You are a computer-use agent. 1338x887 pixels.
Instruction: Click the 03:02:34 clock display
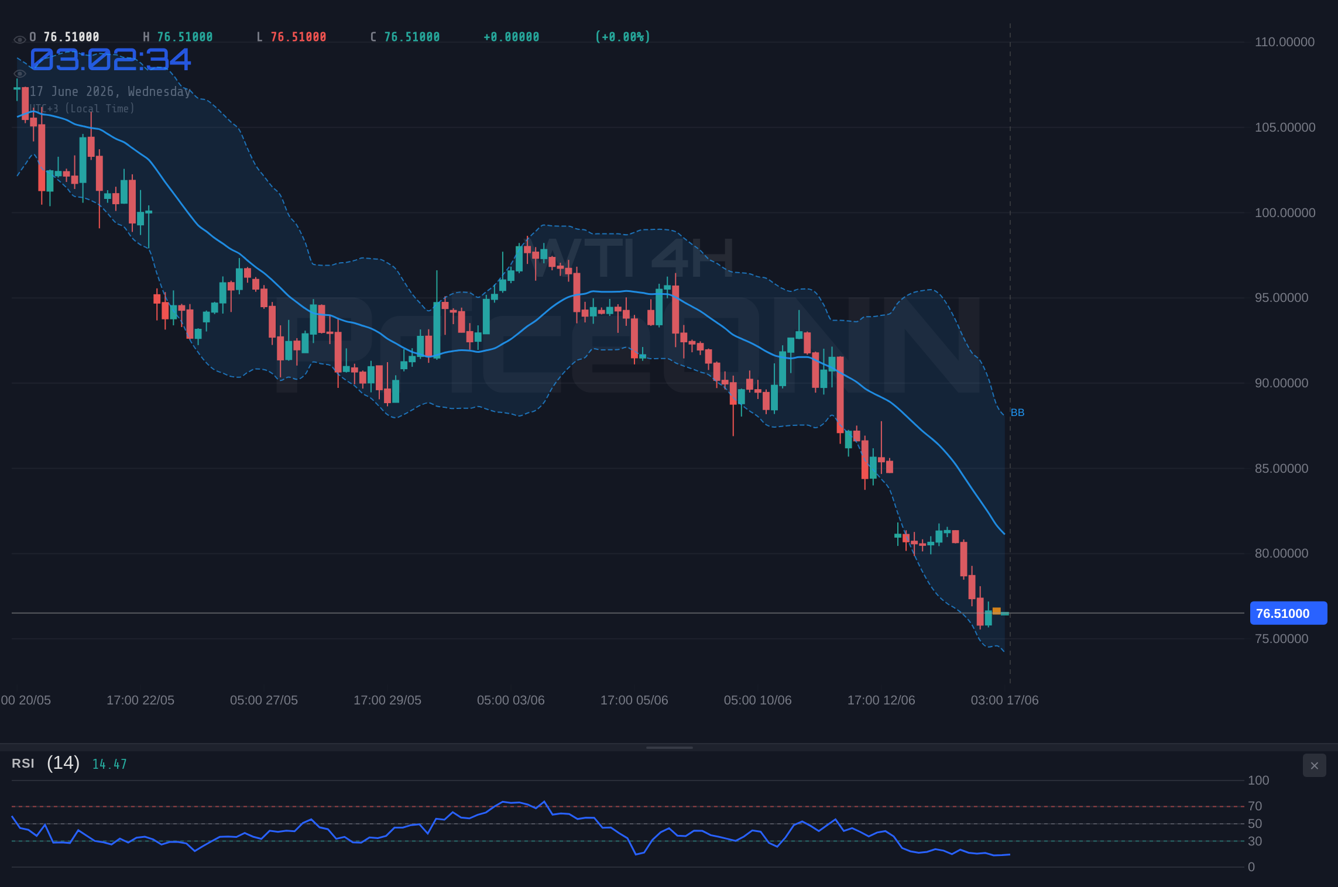pos(111,60)
